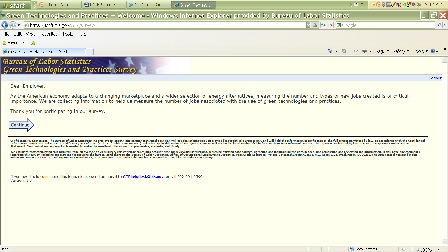Switch to the GTP Test Sam... taskbar window

[149, 5]
